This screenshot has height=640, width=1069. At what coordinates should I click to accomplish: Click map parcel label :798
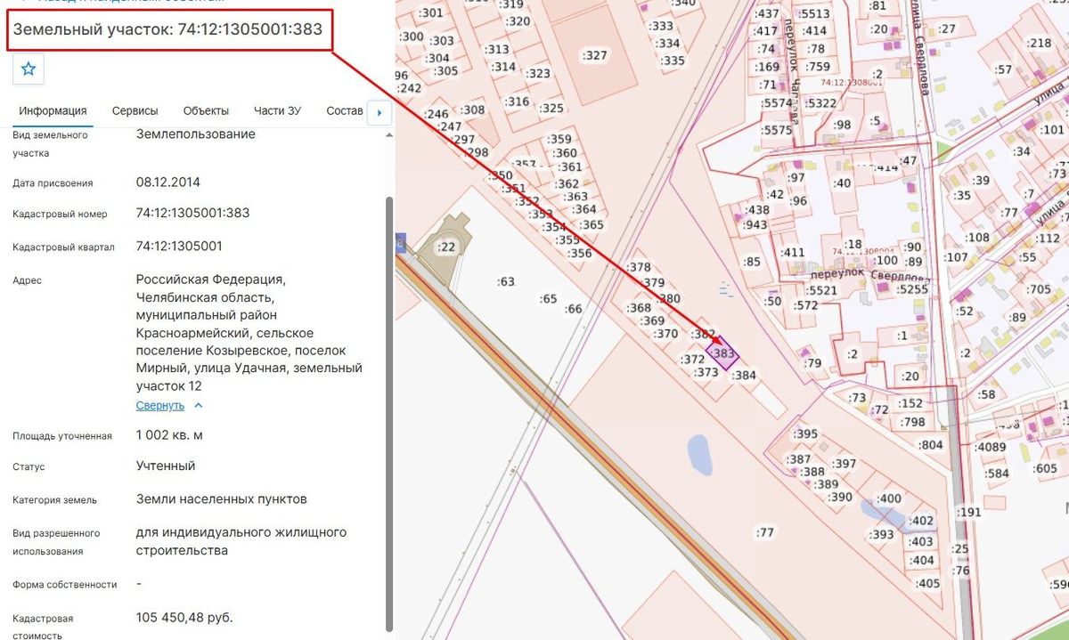[x=913, y=422]
